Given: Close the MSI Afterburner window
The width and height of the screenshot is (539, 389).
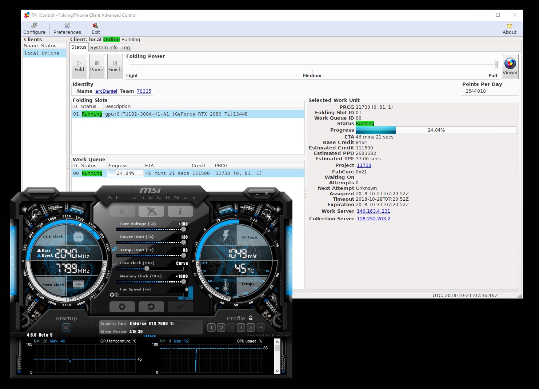Looking at the screenshot, I should coord(267,194).
